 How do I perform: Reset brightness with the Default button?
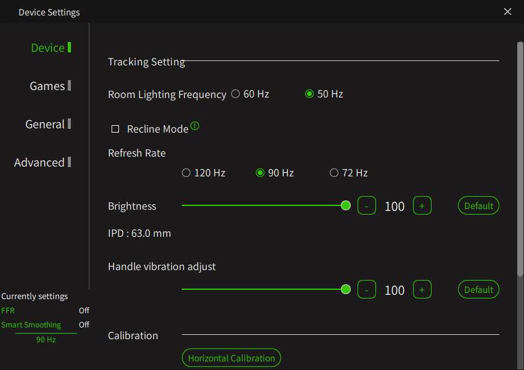478,205
